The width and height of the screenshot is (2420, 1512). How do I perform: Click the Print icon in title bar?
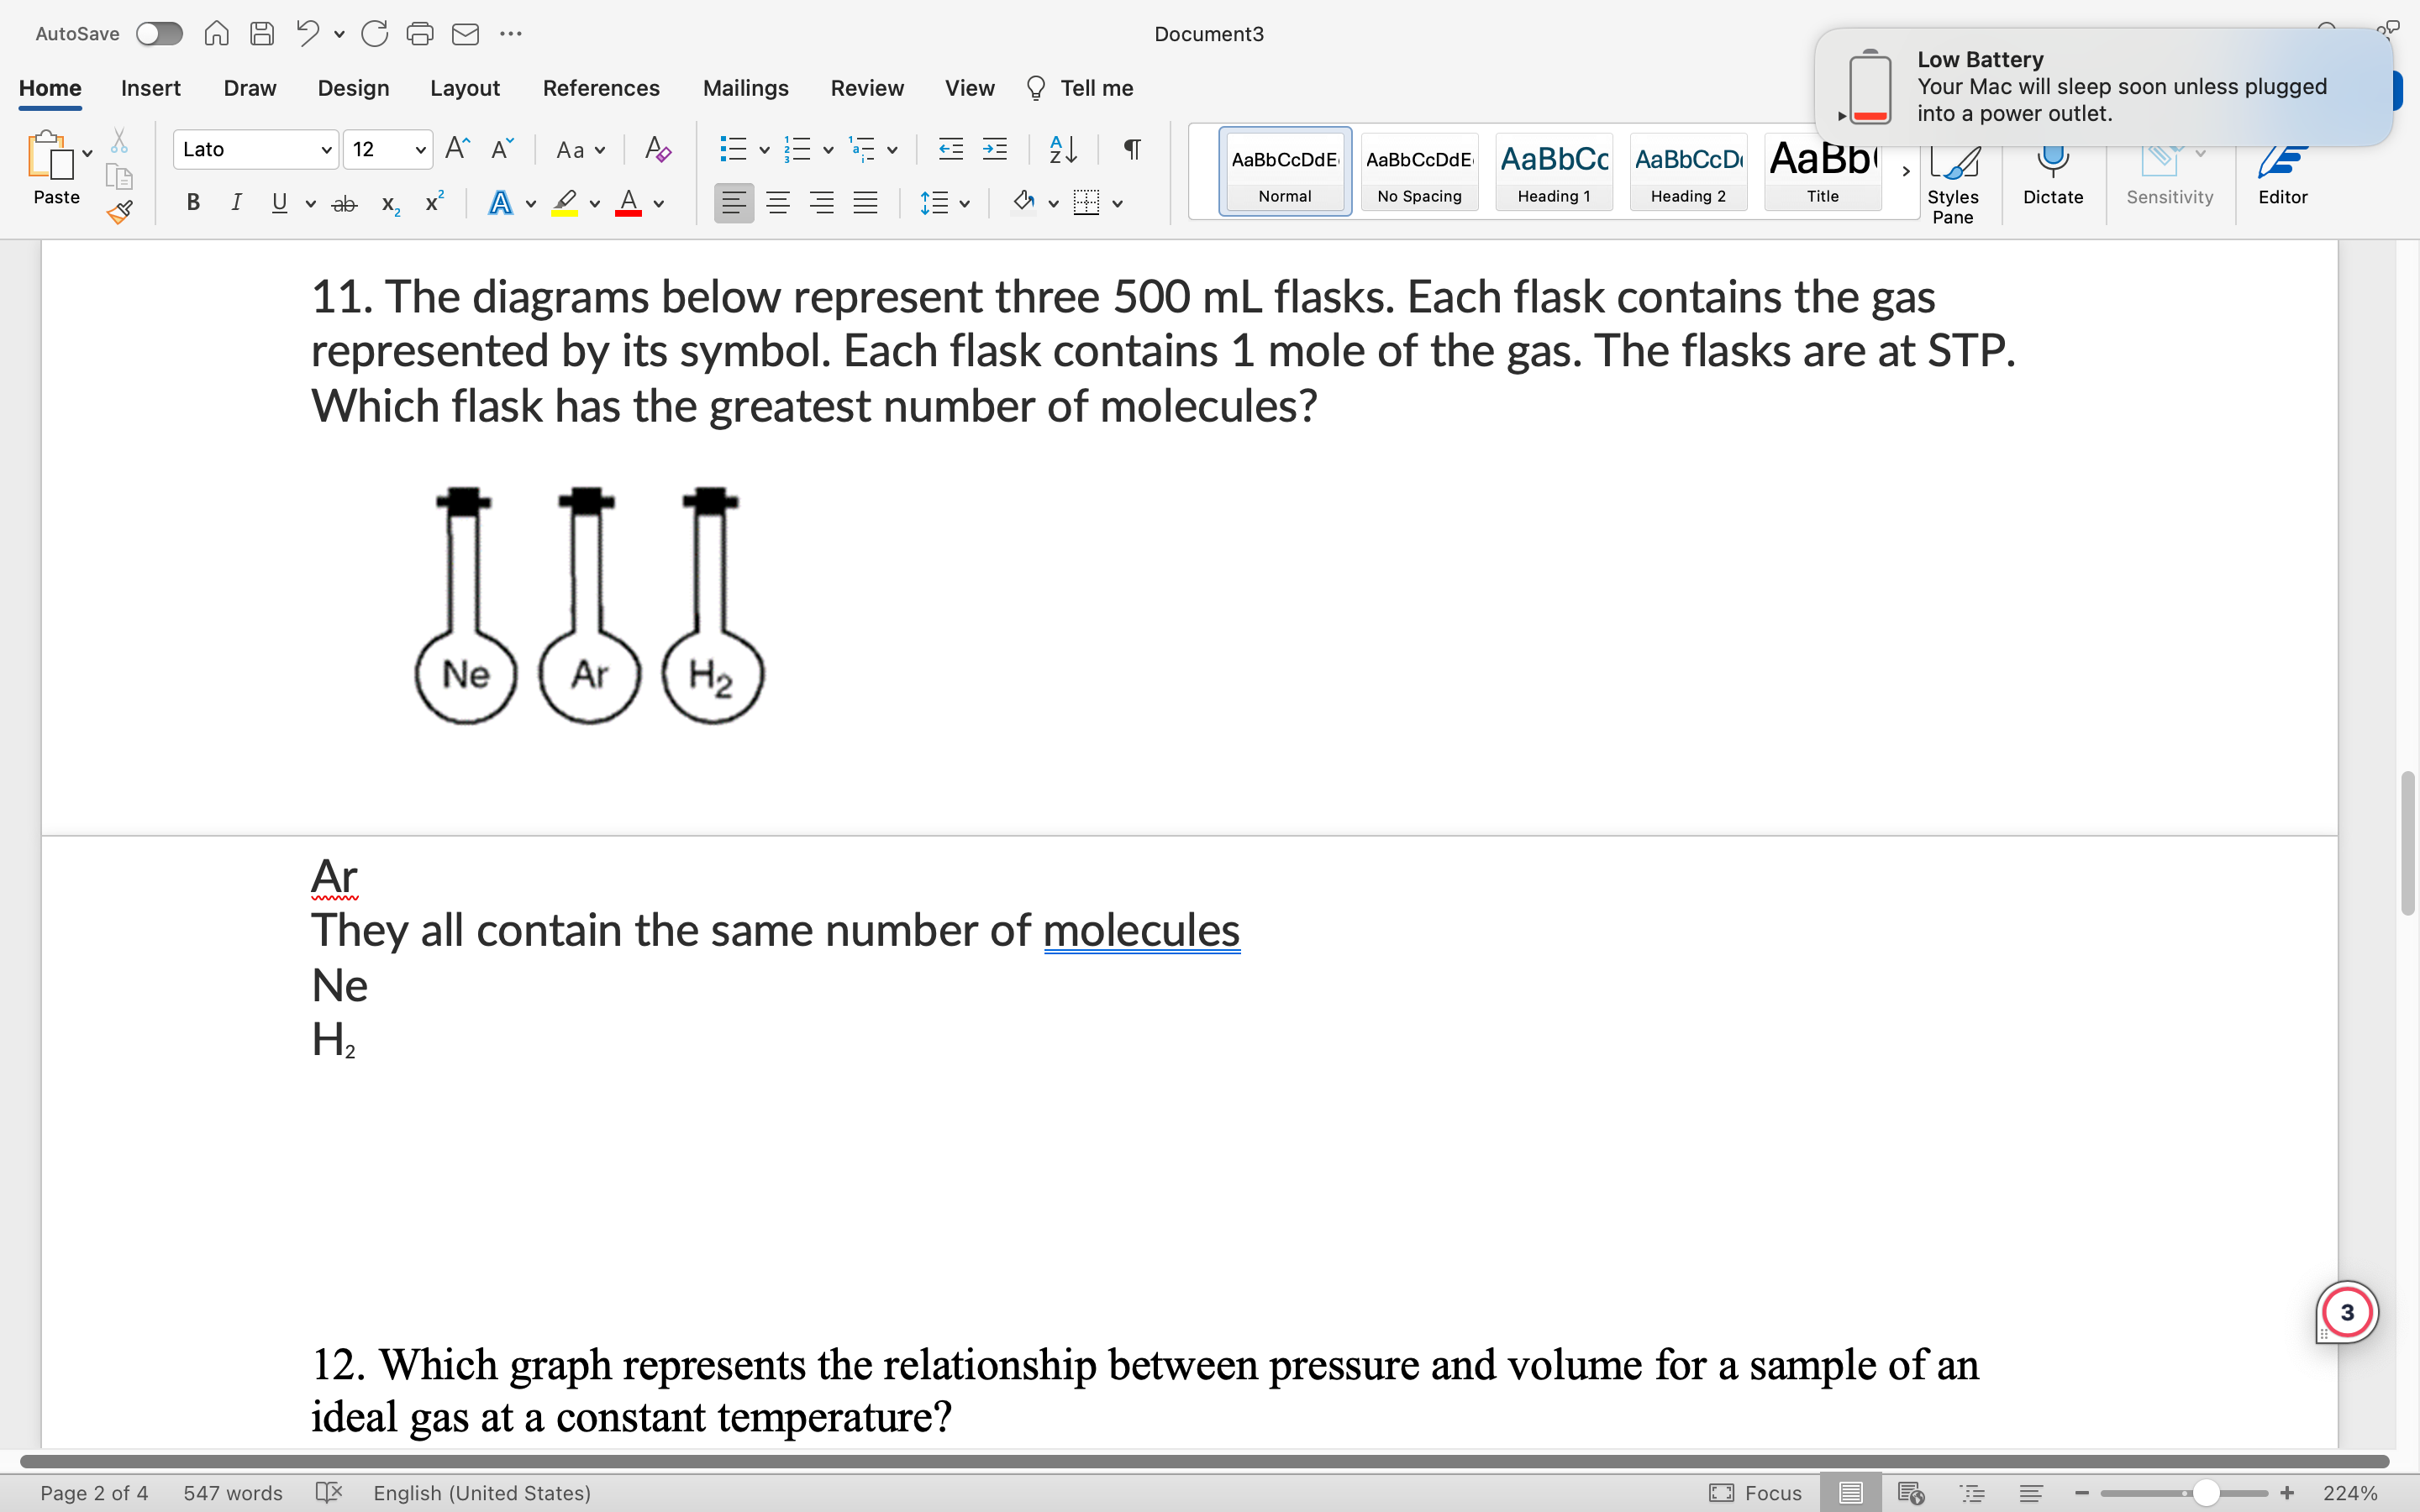pyautogui.click(x=420, y=34)
